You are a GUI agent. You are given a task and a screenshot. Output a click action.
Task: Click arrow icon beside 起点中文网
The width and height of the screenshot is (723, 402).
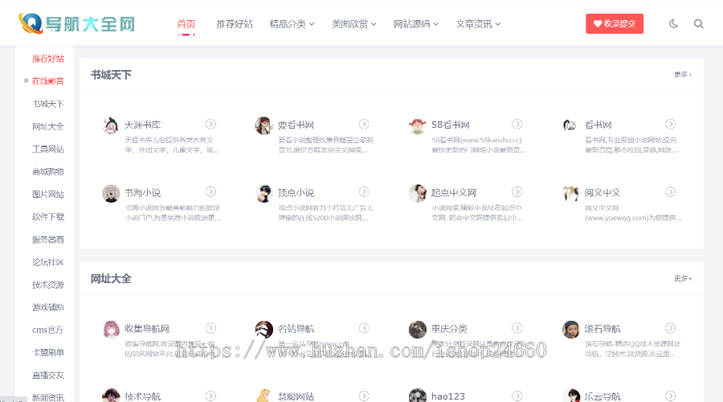(x=517, y=191)
